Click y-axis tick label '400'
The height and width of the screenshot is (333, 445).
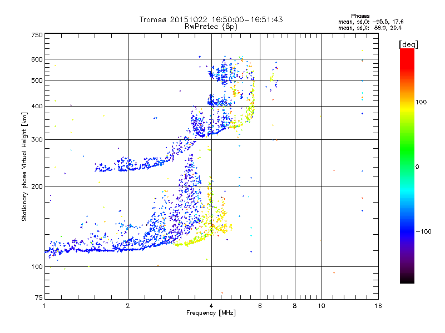pyautogui.click(x=37, y=106)
